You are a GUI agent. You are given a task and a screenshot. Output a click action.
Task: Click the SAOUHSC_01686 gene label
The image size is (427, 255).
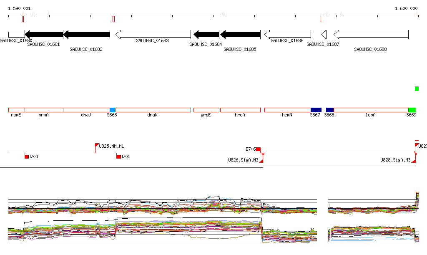point(287,41)
